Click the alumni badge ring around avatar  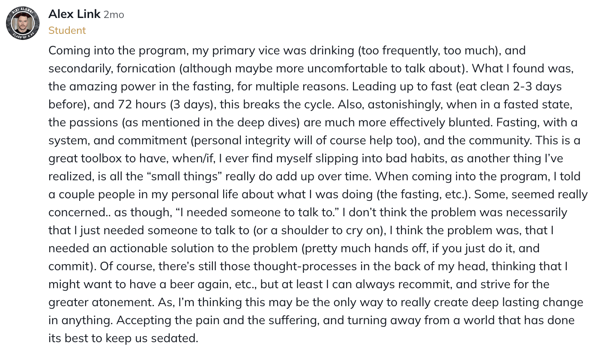click(x=23, y=23)
